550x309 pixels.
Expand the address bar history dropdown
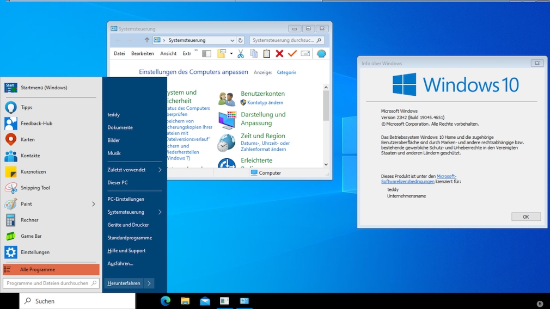(x=232, y=40)
